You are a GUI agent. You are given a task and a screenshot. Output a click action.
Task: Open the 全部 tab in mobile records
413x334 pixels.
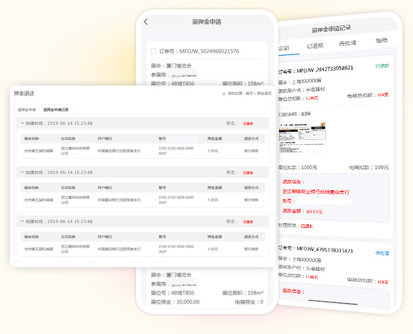tap(283, 48)
